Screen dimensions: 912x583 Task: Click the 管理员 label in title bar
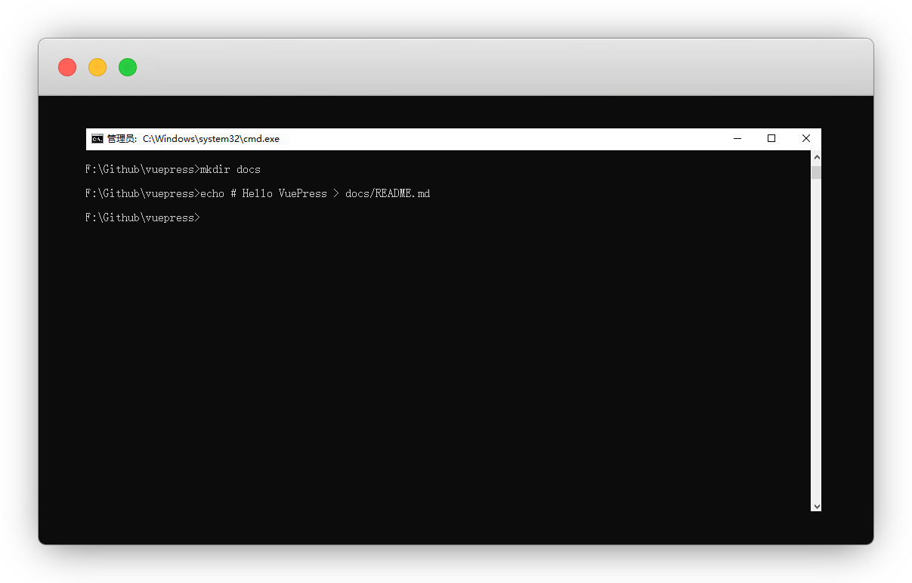click(121, 139)
